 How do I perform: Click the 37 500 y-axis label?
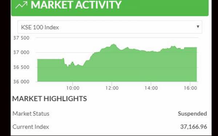click(x=21, y=38)
